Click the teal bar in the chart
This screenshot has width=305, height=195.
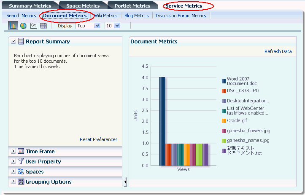click(180, 155)
